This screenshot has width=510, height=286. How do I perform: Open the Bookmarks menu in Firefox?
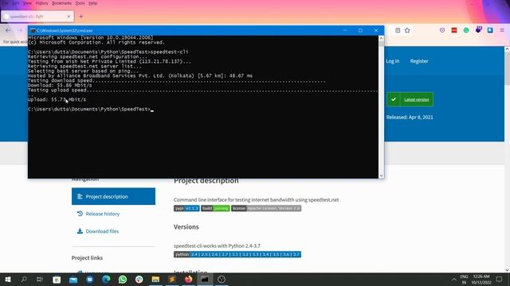[x=61, y=3]
